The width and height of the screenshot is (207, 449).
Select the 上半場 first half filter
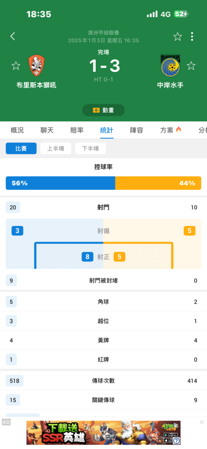(x=56, y=148)
